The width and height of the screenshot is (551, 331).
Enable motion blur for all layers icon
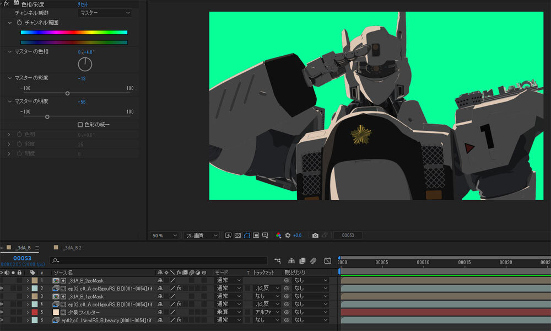click(x=314, y=260)
